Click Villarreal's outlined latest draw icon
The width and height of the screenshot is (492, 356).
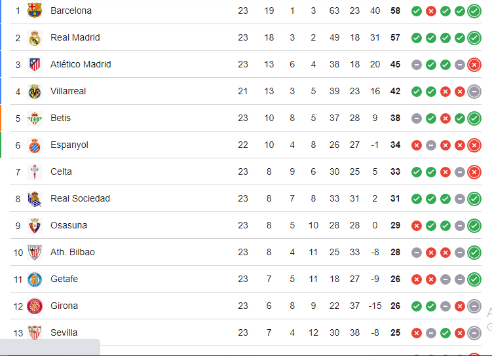tap(474, 91)
